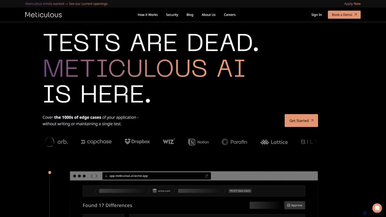Click the BILT logo

309,142
